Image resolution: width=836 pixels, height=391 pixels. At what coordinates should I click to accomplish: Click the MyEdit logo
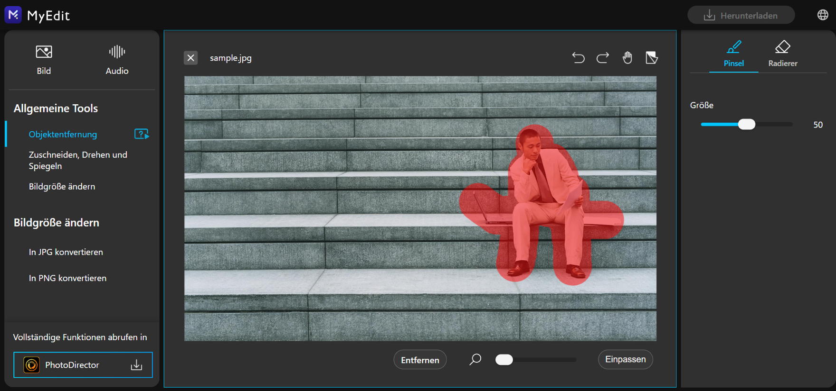coord(13,15)
